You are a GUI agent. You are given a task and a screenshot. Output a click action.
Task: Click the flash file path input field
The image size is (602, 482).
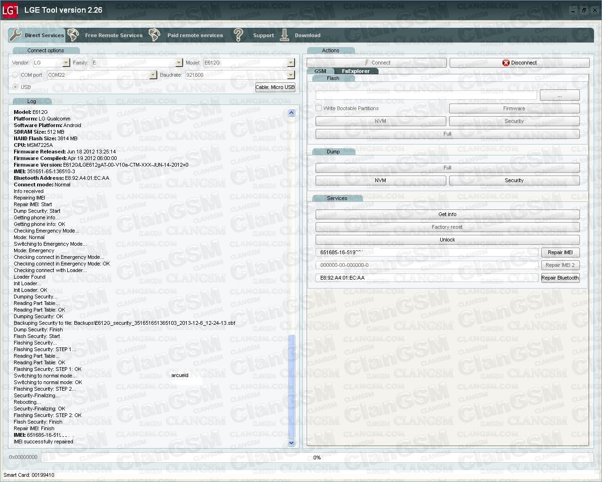pyautogui.click(x=426, y=95)
